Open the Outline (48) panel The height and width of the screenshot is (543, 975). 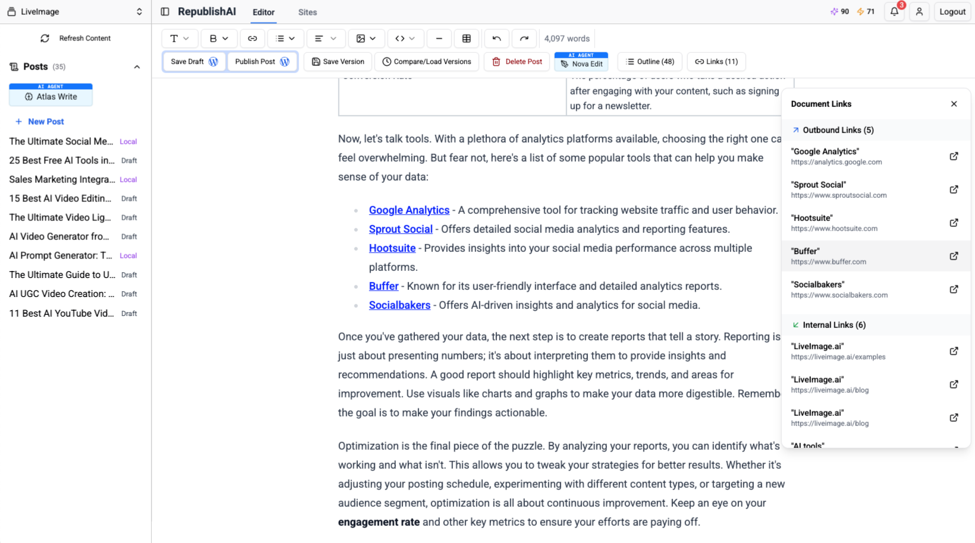650,62
